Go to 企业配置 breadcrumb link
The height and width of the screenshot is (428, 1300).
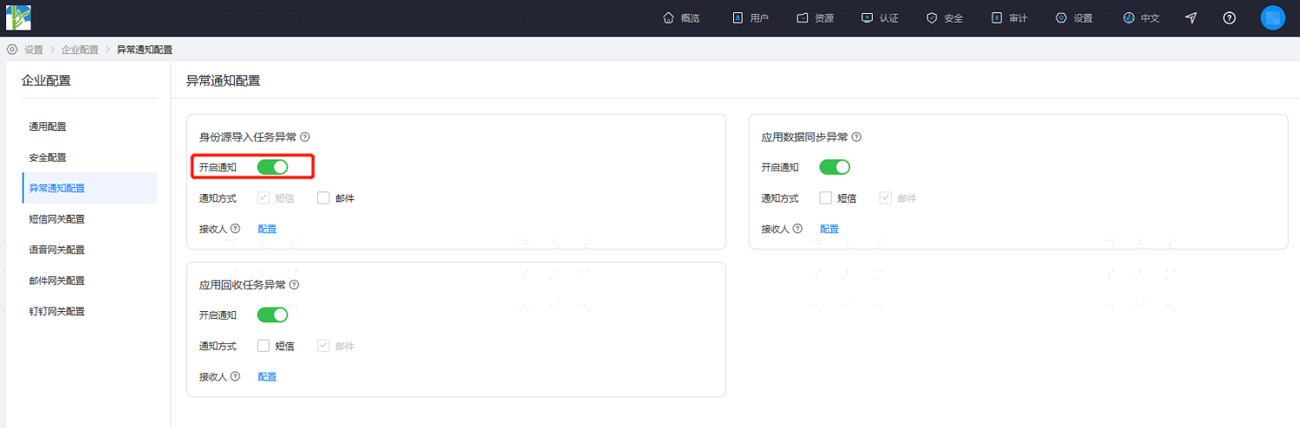[x=80, y=49]
